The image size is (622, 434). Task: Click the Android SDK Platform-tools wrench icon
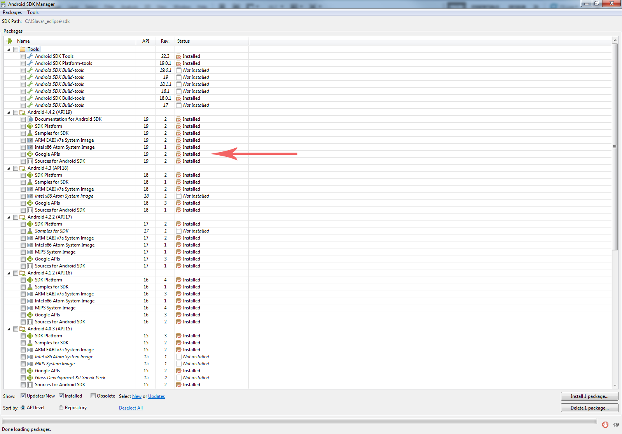pos(30,63)
